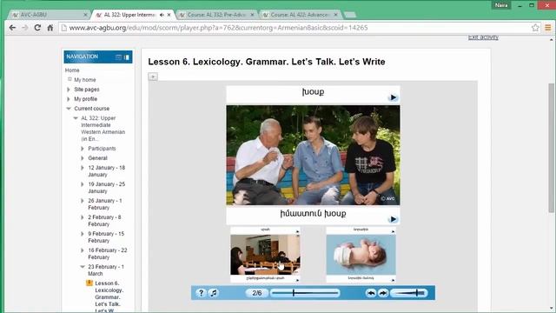Go to the previous slide with the back arrow
The image size is (556, 313).
click(371, 293)
